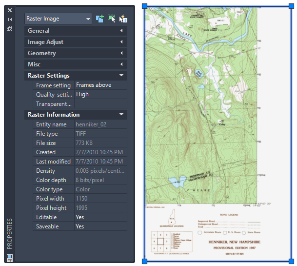Click the Saveable Yes value
The width and height of the screenshot is (297, 266).
click(x=100, y=226)
